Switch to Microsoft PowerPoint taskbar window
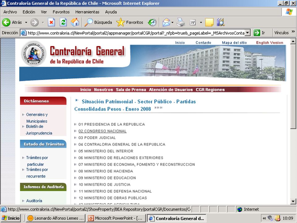The height and width of the screenshot is (223, 297). 116,218
